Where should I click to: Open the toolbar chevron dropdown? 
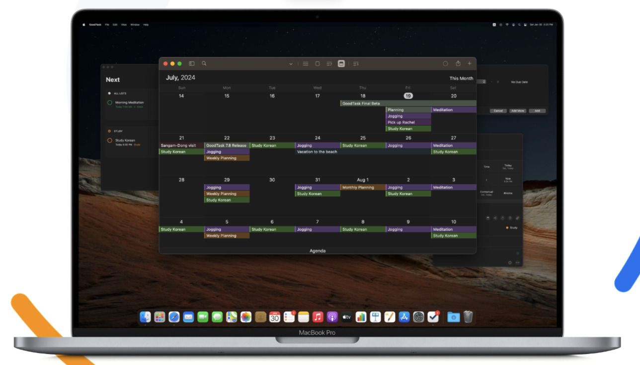[x=291, y=64]
